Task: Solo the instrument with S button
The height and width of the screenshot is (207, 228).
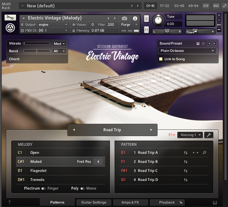Action: [x=146, y=18]
